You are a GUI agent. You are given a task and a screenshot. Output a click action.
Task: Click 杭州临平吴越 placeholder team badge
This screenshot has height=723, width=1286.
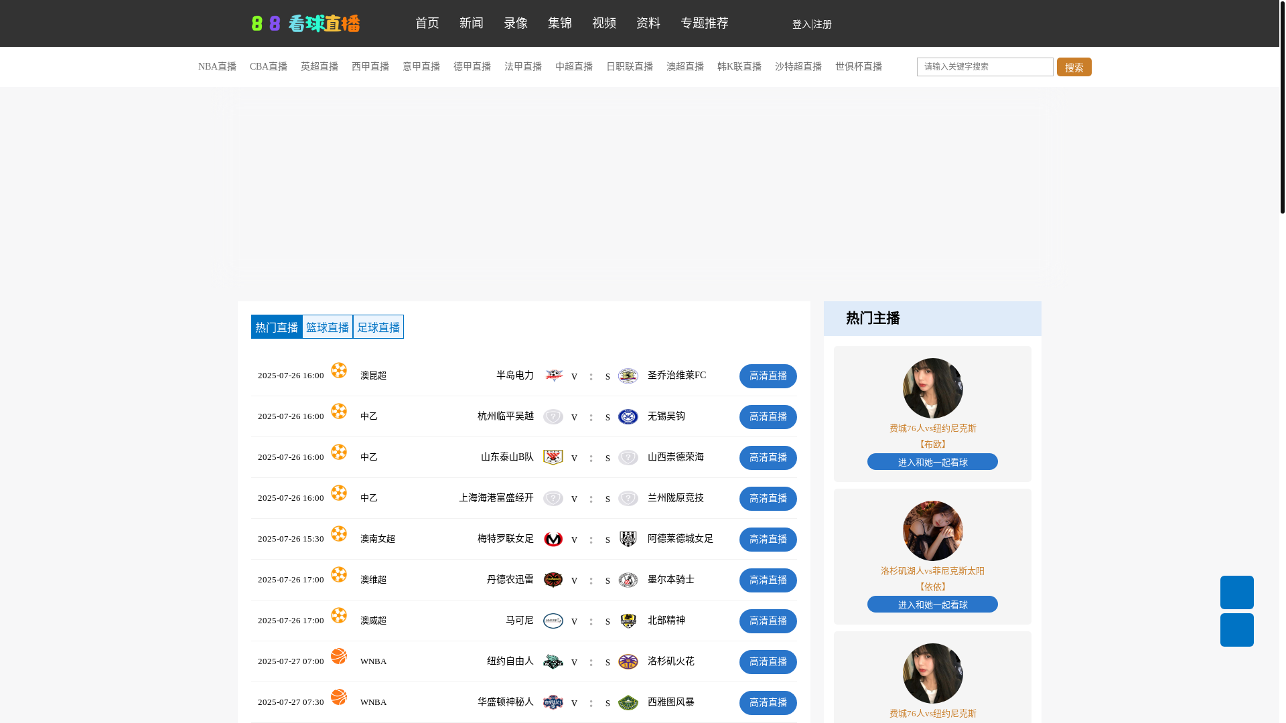click(553, 416)
